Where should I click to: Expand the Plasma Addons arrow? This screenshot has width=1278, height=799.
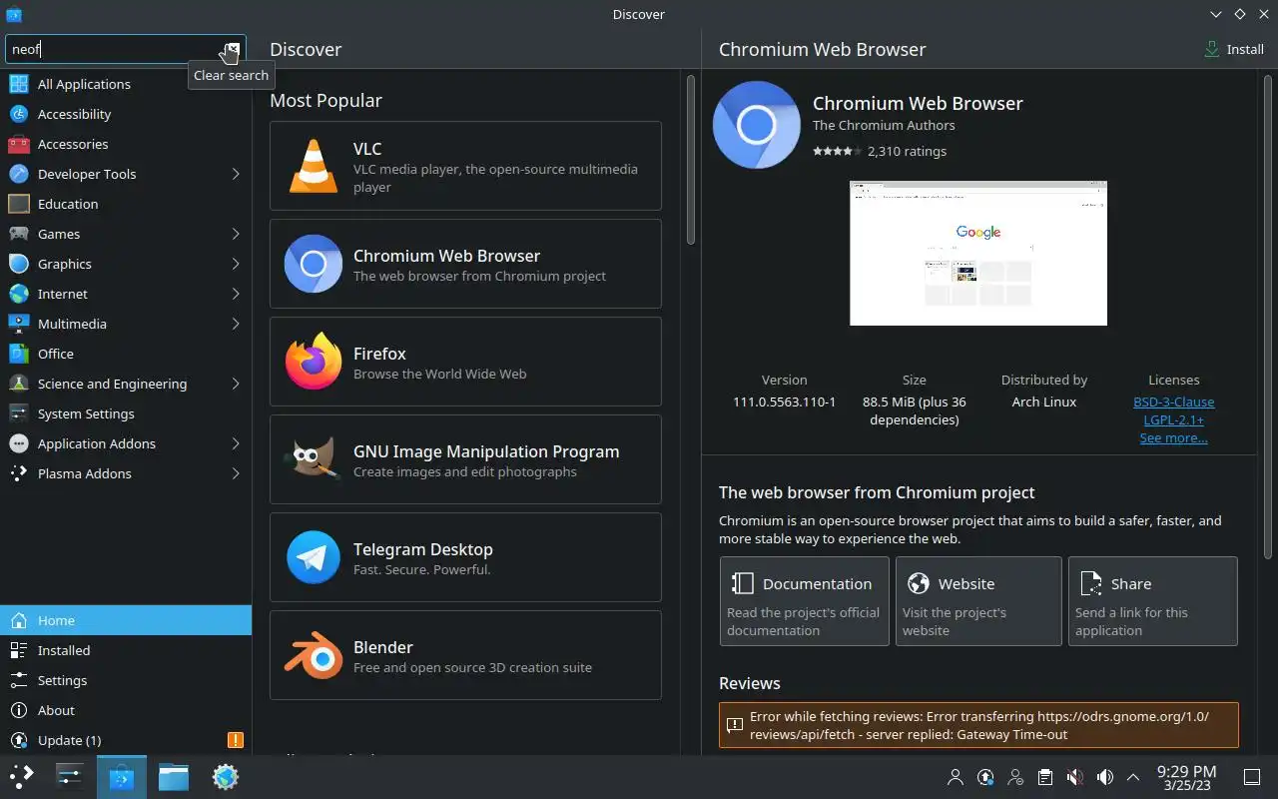tap(236, 473)
